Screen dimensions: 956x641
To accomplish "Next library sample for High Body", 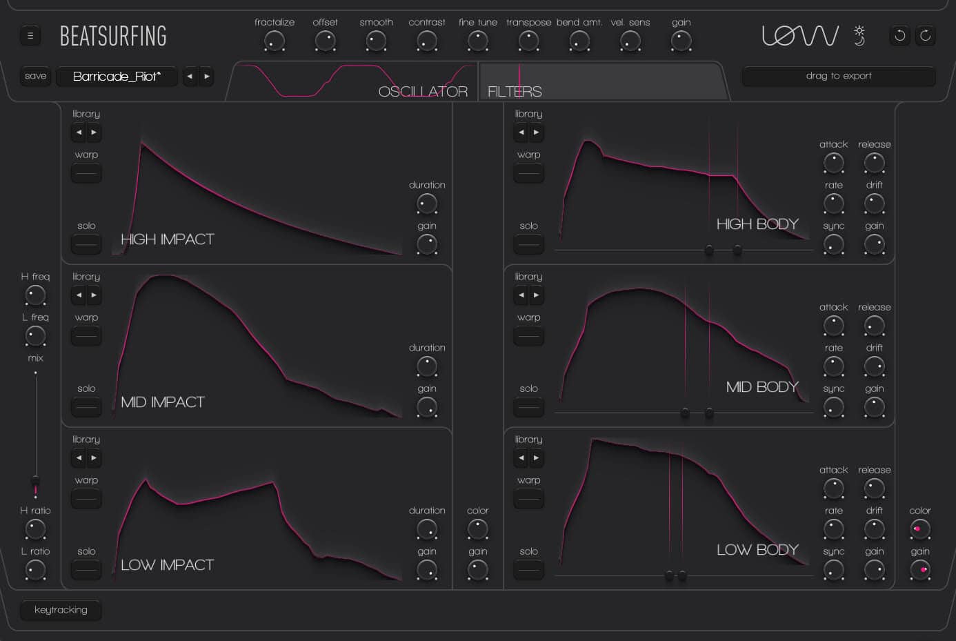I will pyautogui.click(x=537, y=132).
